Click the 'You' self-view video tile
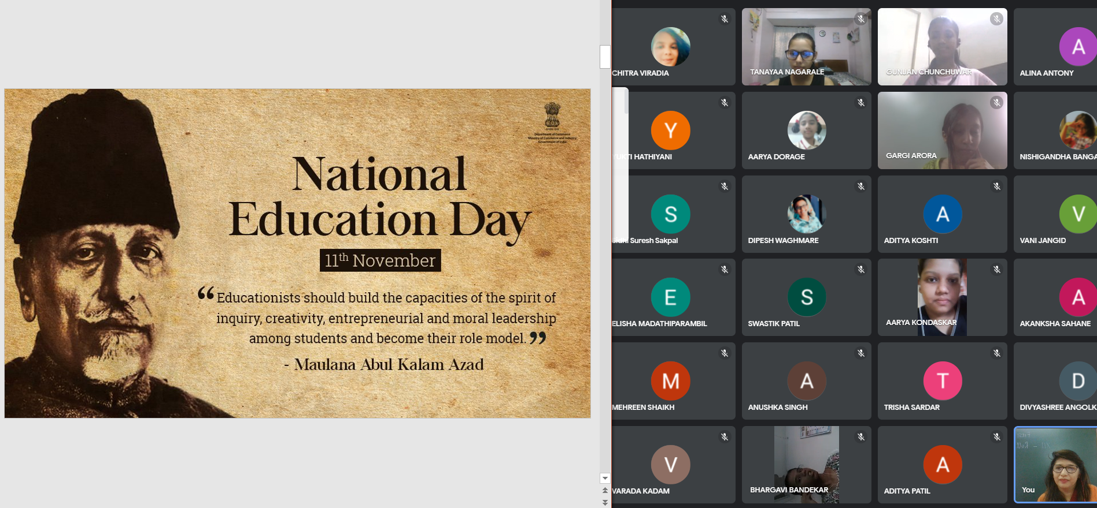The height and width of the screenshot is (508, 1097). point(1055,465)
